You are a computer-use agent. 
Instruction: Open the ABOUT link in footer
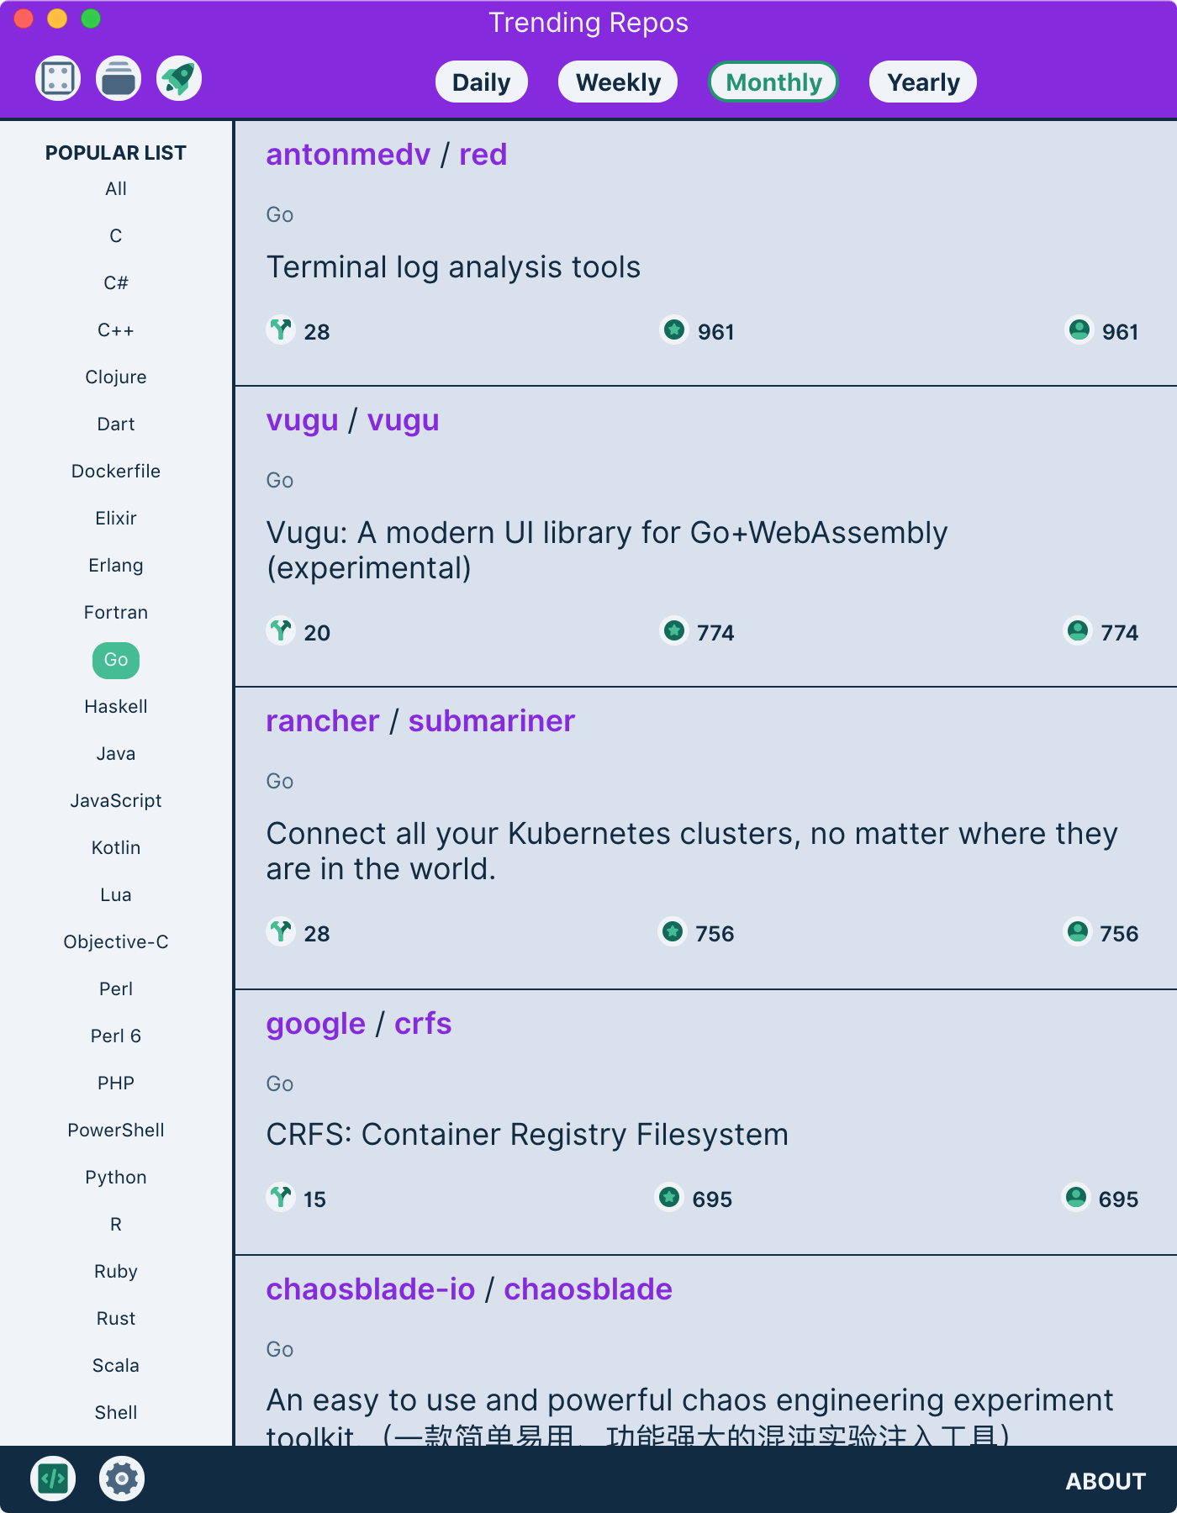tap(1106, 1481)
